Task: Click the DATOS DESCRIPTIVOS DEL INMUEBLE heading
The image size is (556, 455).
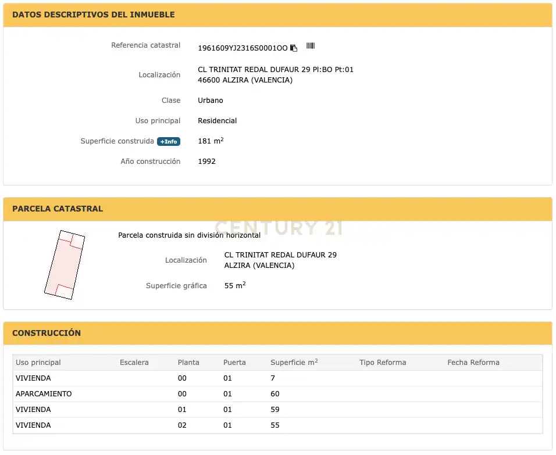Action: (x=94, y=15)
